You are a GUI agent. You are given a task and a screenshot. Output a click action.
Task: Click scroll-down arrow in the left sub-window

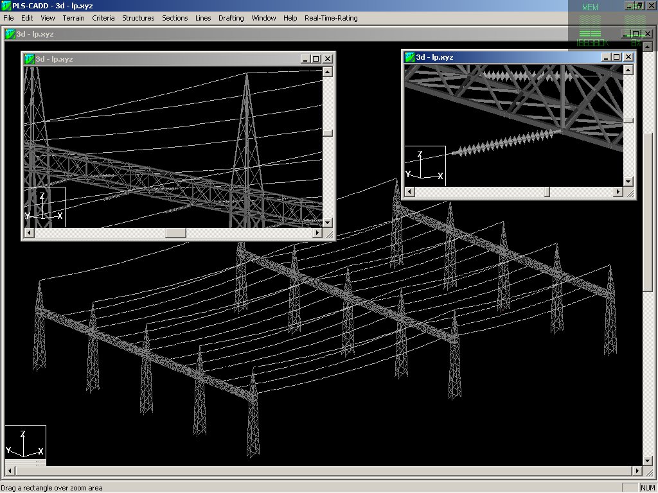(328, 223)
